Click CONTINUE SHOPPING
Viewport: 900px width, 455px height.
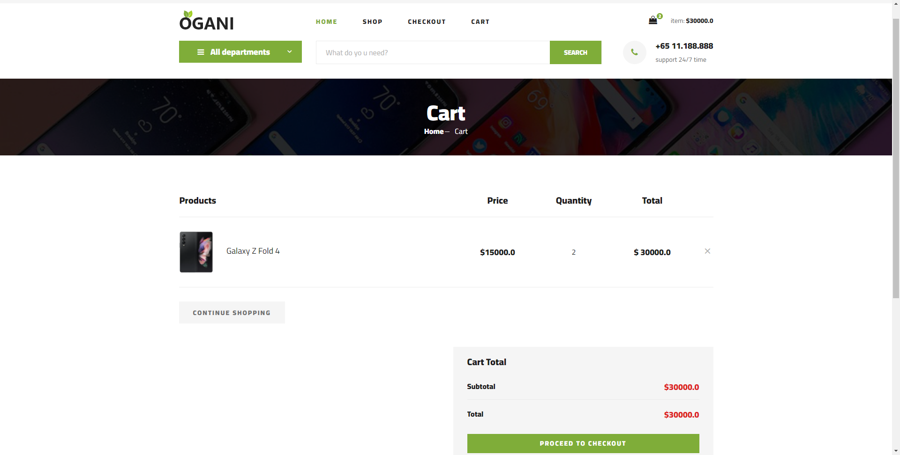pos(232,312)
